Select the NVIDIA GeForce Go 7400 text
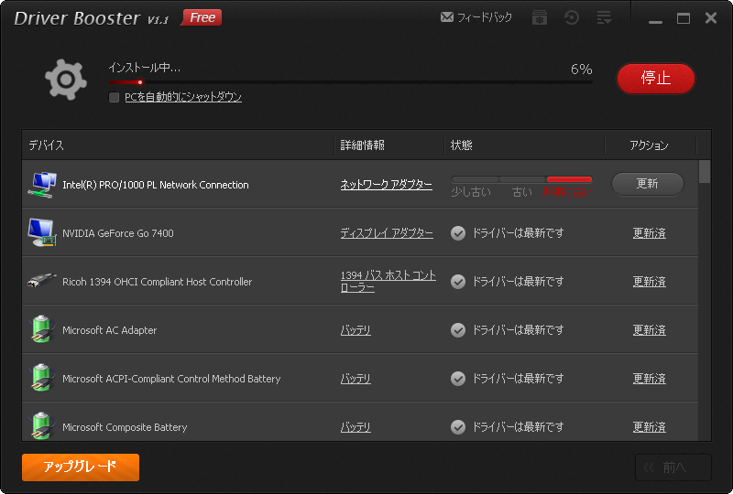Viewport: 733px width, 494px height. click(118, 233)
